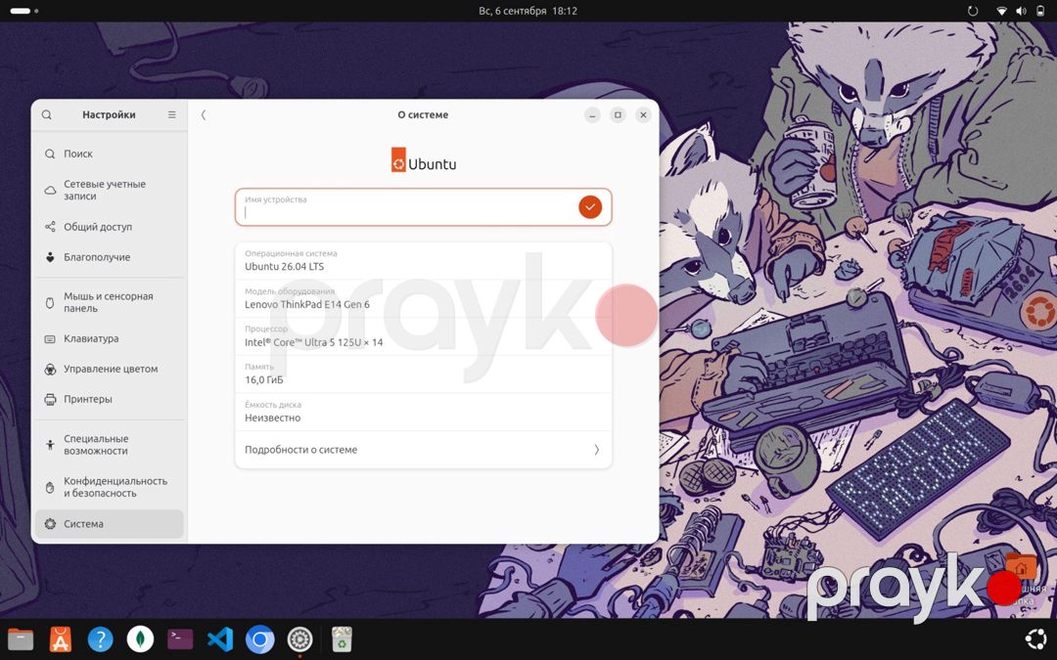Click Lenovo ThinkPad E14 Gen 6 text
This screenshot has width=1057, height=660.
pyautogui.click(x=307, y=304)
